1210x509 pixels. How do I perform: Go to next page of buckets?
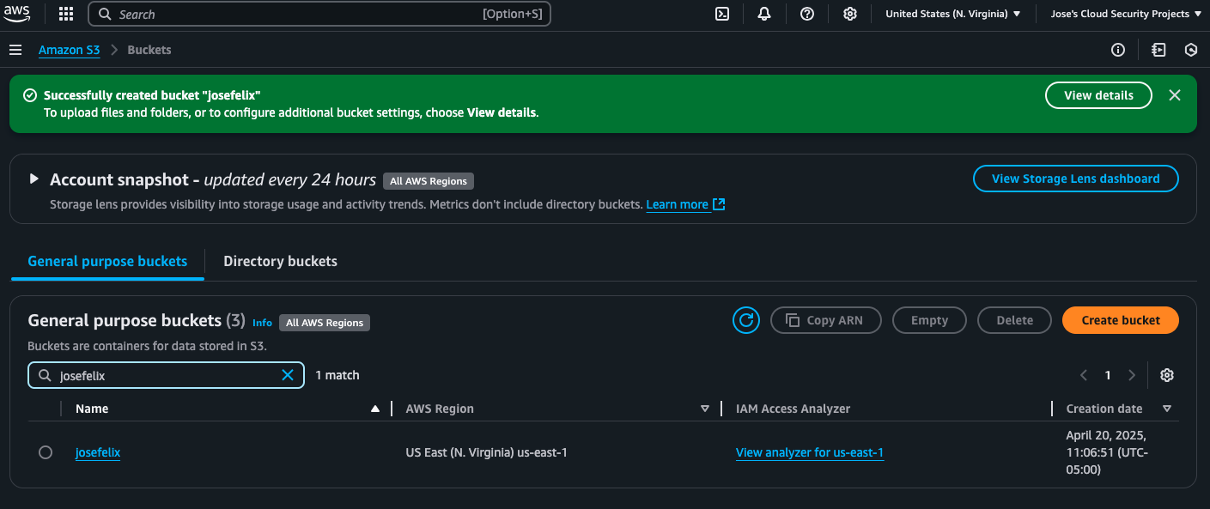[x=1132, y=375]
